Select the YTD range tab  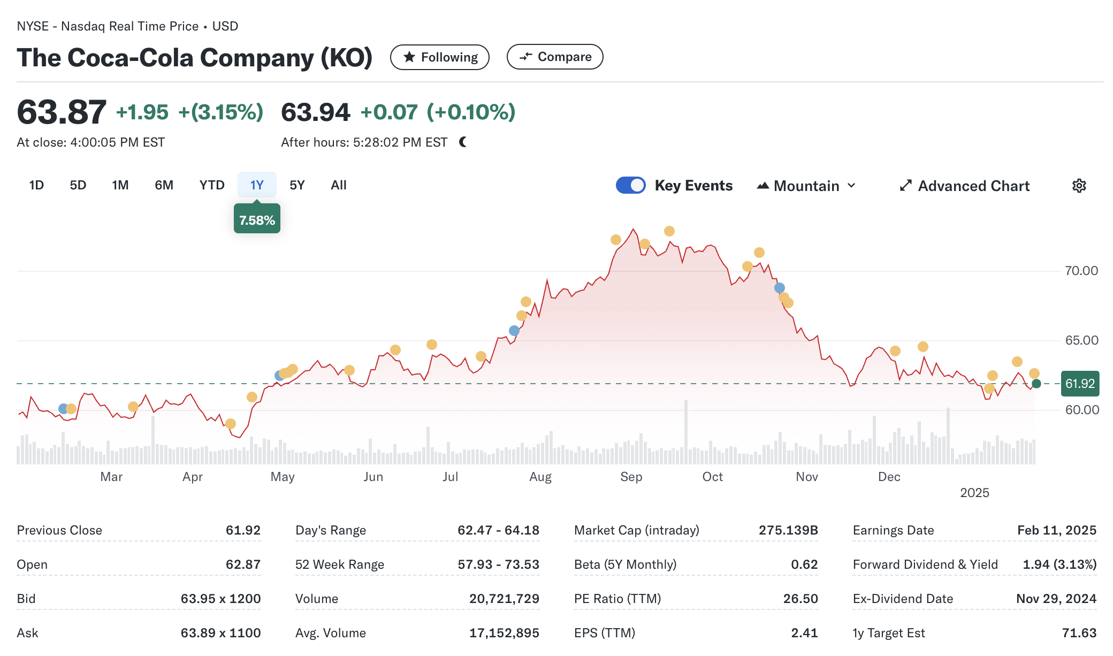pos(212,185)
